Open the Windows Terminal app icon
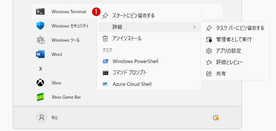 (x=40, y=11)
